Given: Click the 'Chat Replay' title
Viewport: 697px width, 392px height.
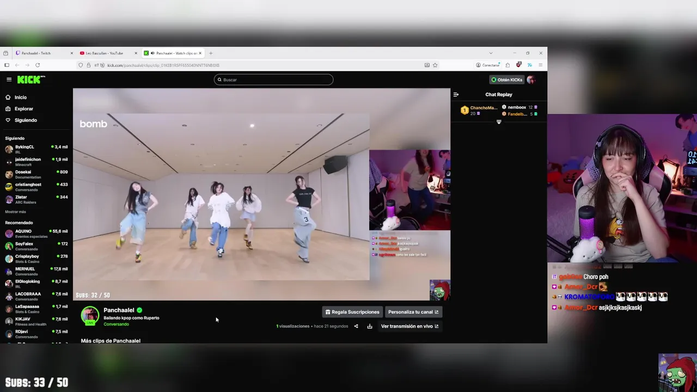Looking at the screenshot, I should pos(499,95).
